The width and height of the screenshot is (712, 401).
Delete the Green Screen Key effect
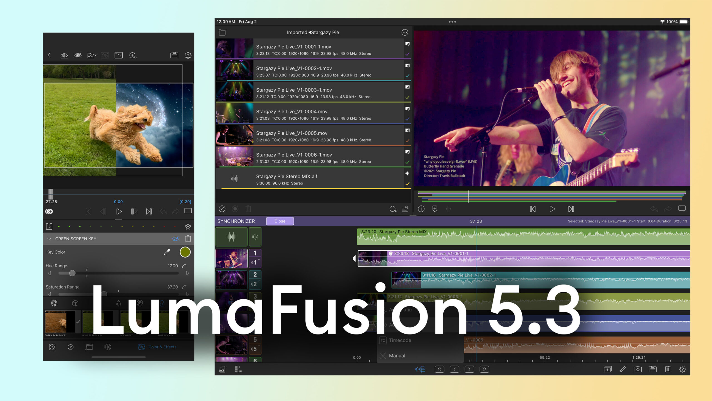tap(188, 239)
